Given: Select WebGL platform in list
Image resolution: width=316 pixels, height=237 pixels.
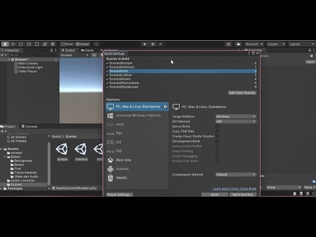Looking at the screenshot, I should tap(137, 178).
